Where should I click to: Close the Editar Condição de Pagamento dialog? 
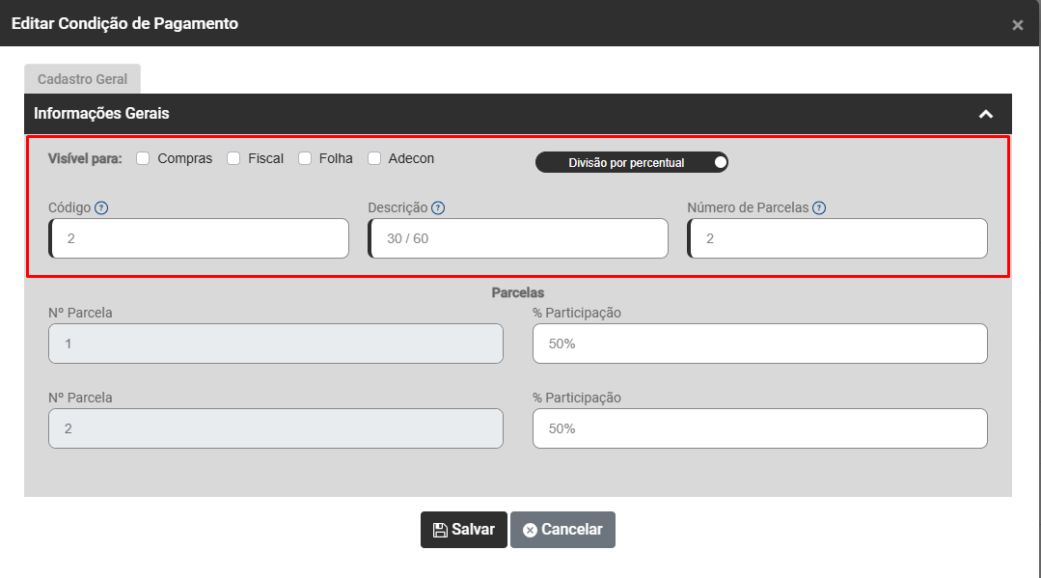(1018, 25)
